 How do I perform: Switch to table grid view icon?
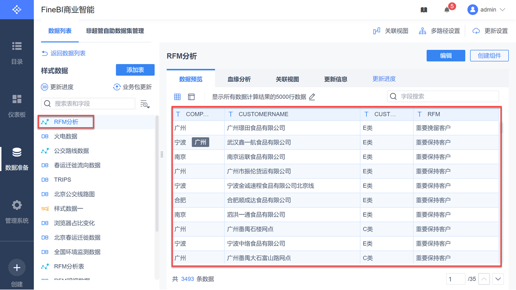tap(178, 97)
